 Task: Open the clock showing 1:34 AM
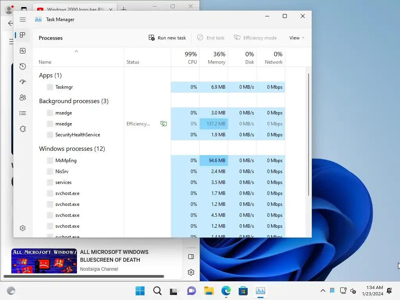[x=373, y=291]
